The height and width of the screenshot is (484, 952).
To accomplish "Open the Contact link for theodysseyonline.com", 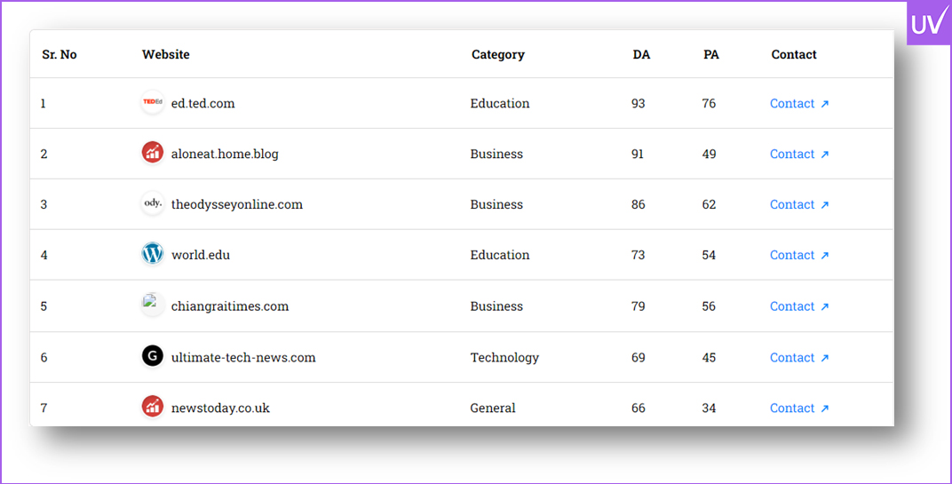I will pos(798,205).
